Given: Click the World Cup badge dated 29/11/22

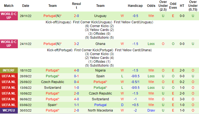Looking at the screenshot, I should pos(9,16).
